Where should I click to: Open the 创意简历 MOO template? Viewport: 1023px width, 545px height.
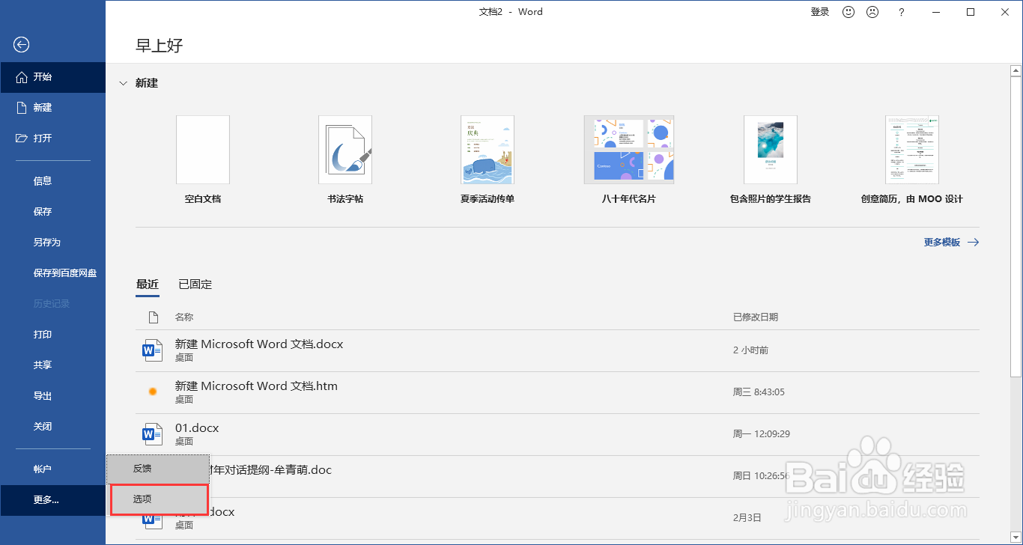coord(912,160)
